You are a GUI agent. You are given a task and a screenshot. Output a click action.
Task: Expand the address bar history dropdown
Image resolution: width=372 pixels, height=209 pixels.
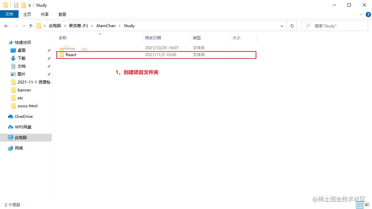[x=282, y=26]
